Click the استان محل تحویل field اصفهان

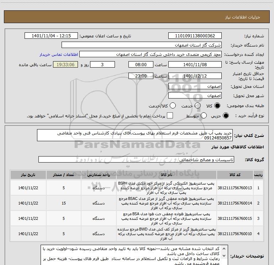(195, 86)
